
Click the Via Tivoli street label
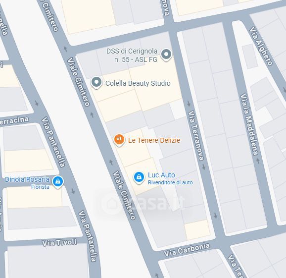pos(59,242)
